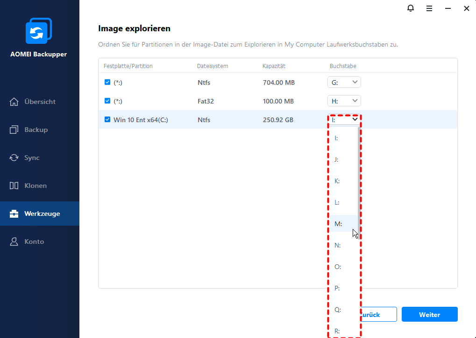Minimize the AOMEI Backupper window
The image size is (476, 338).
coord(448,8)
